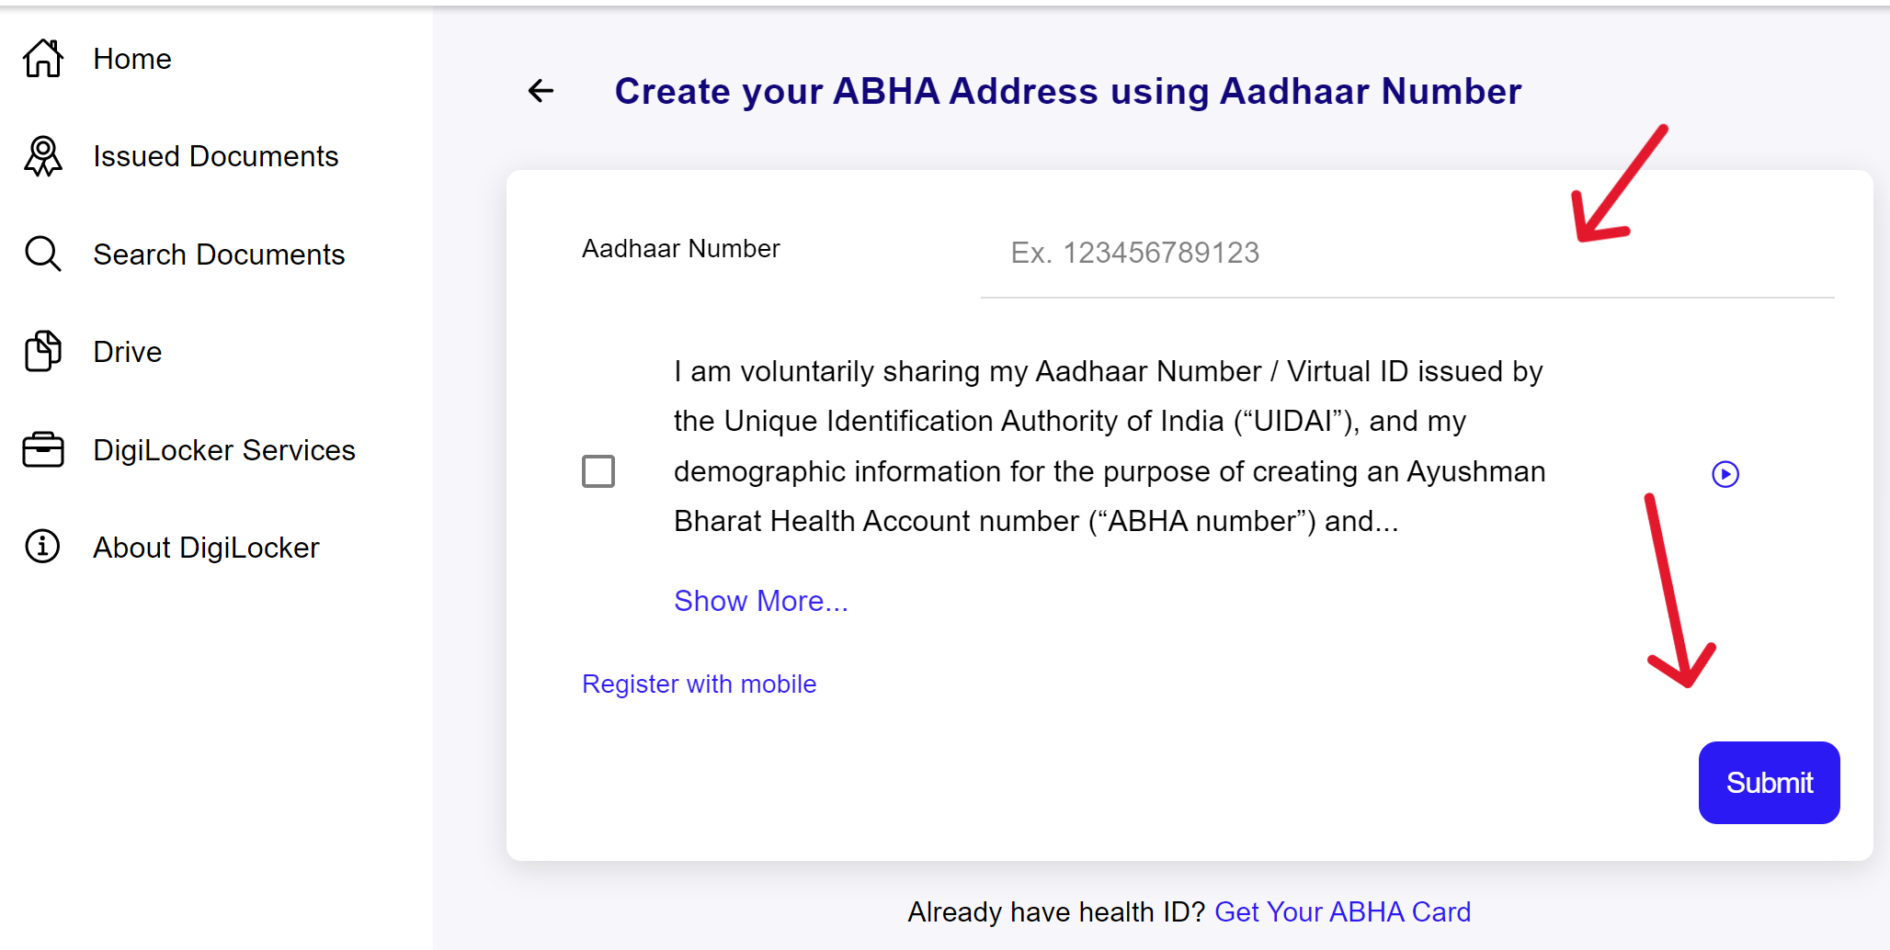Click the DigiLocker Services briefcase icon

[x=41, y=449]
